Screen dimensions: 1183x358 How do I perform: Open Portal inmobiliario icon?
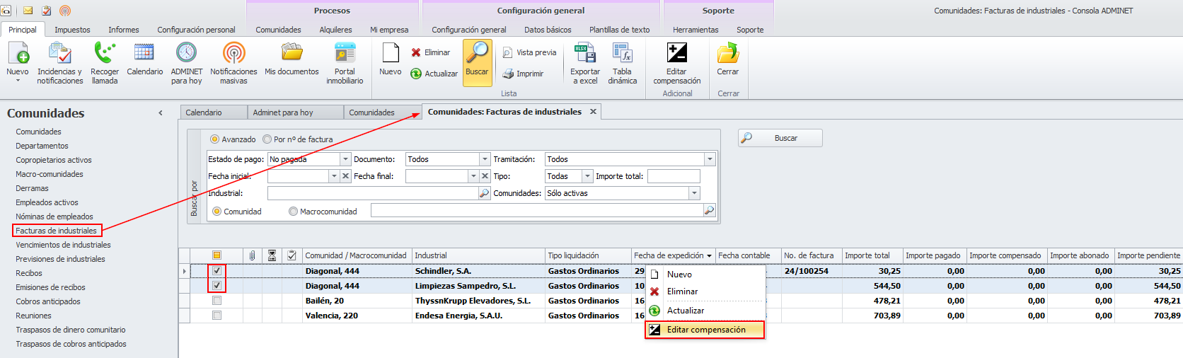345,54
